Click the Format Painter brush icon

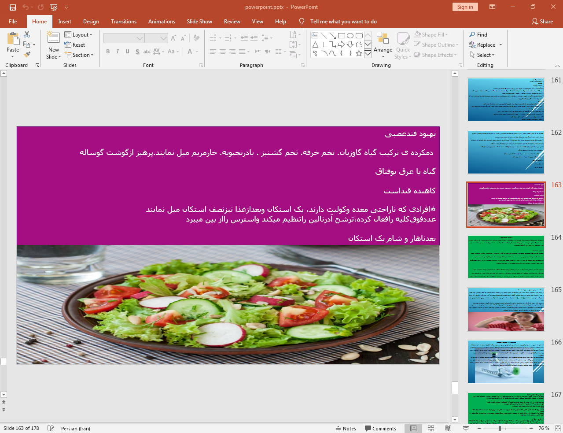(27, 55)
